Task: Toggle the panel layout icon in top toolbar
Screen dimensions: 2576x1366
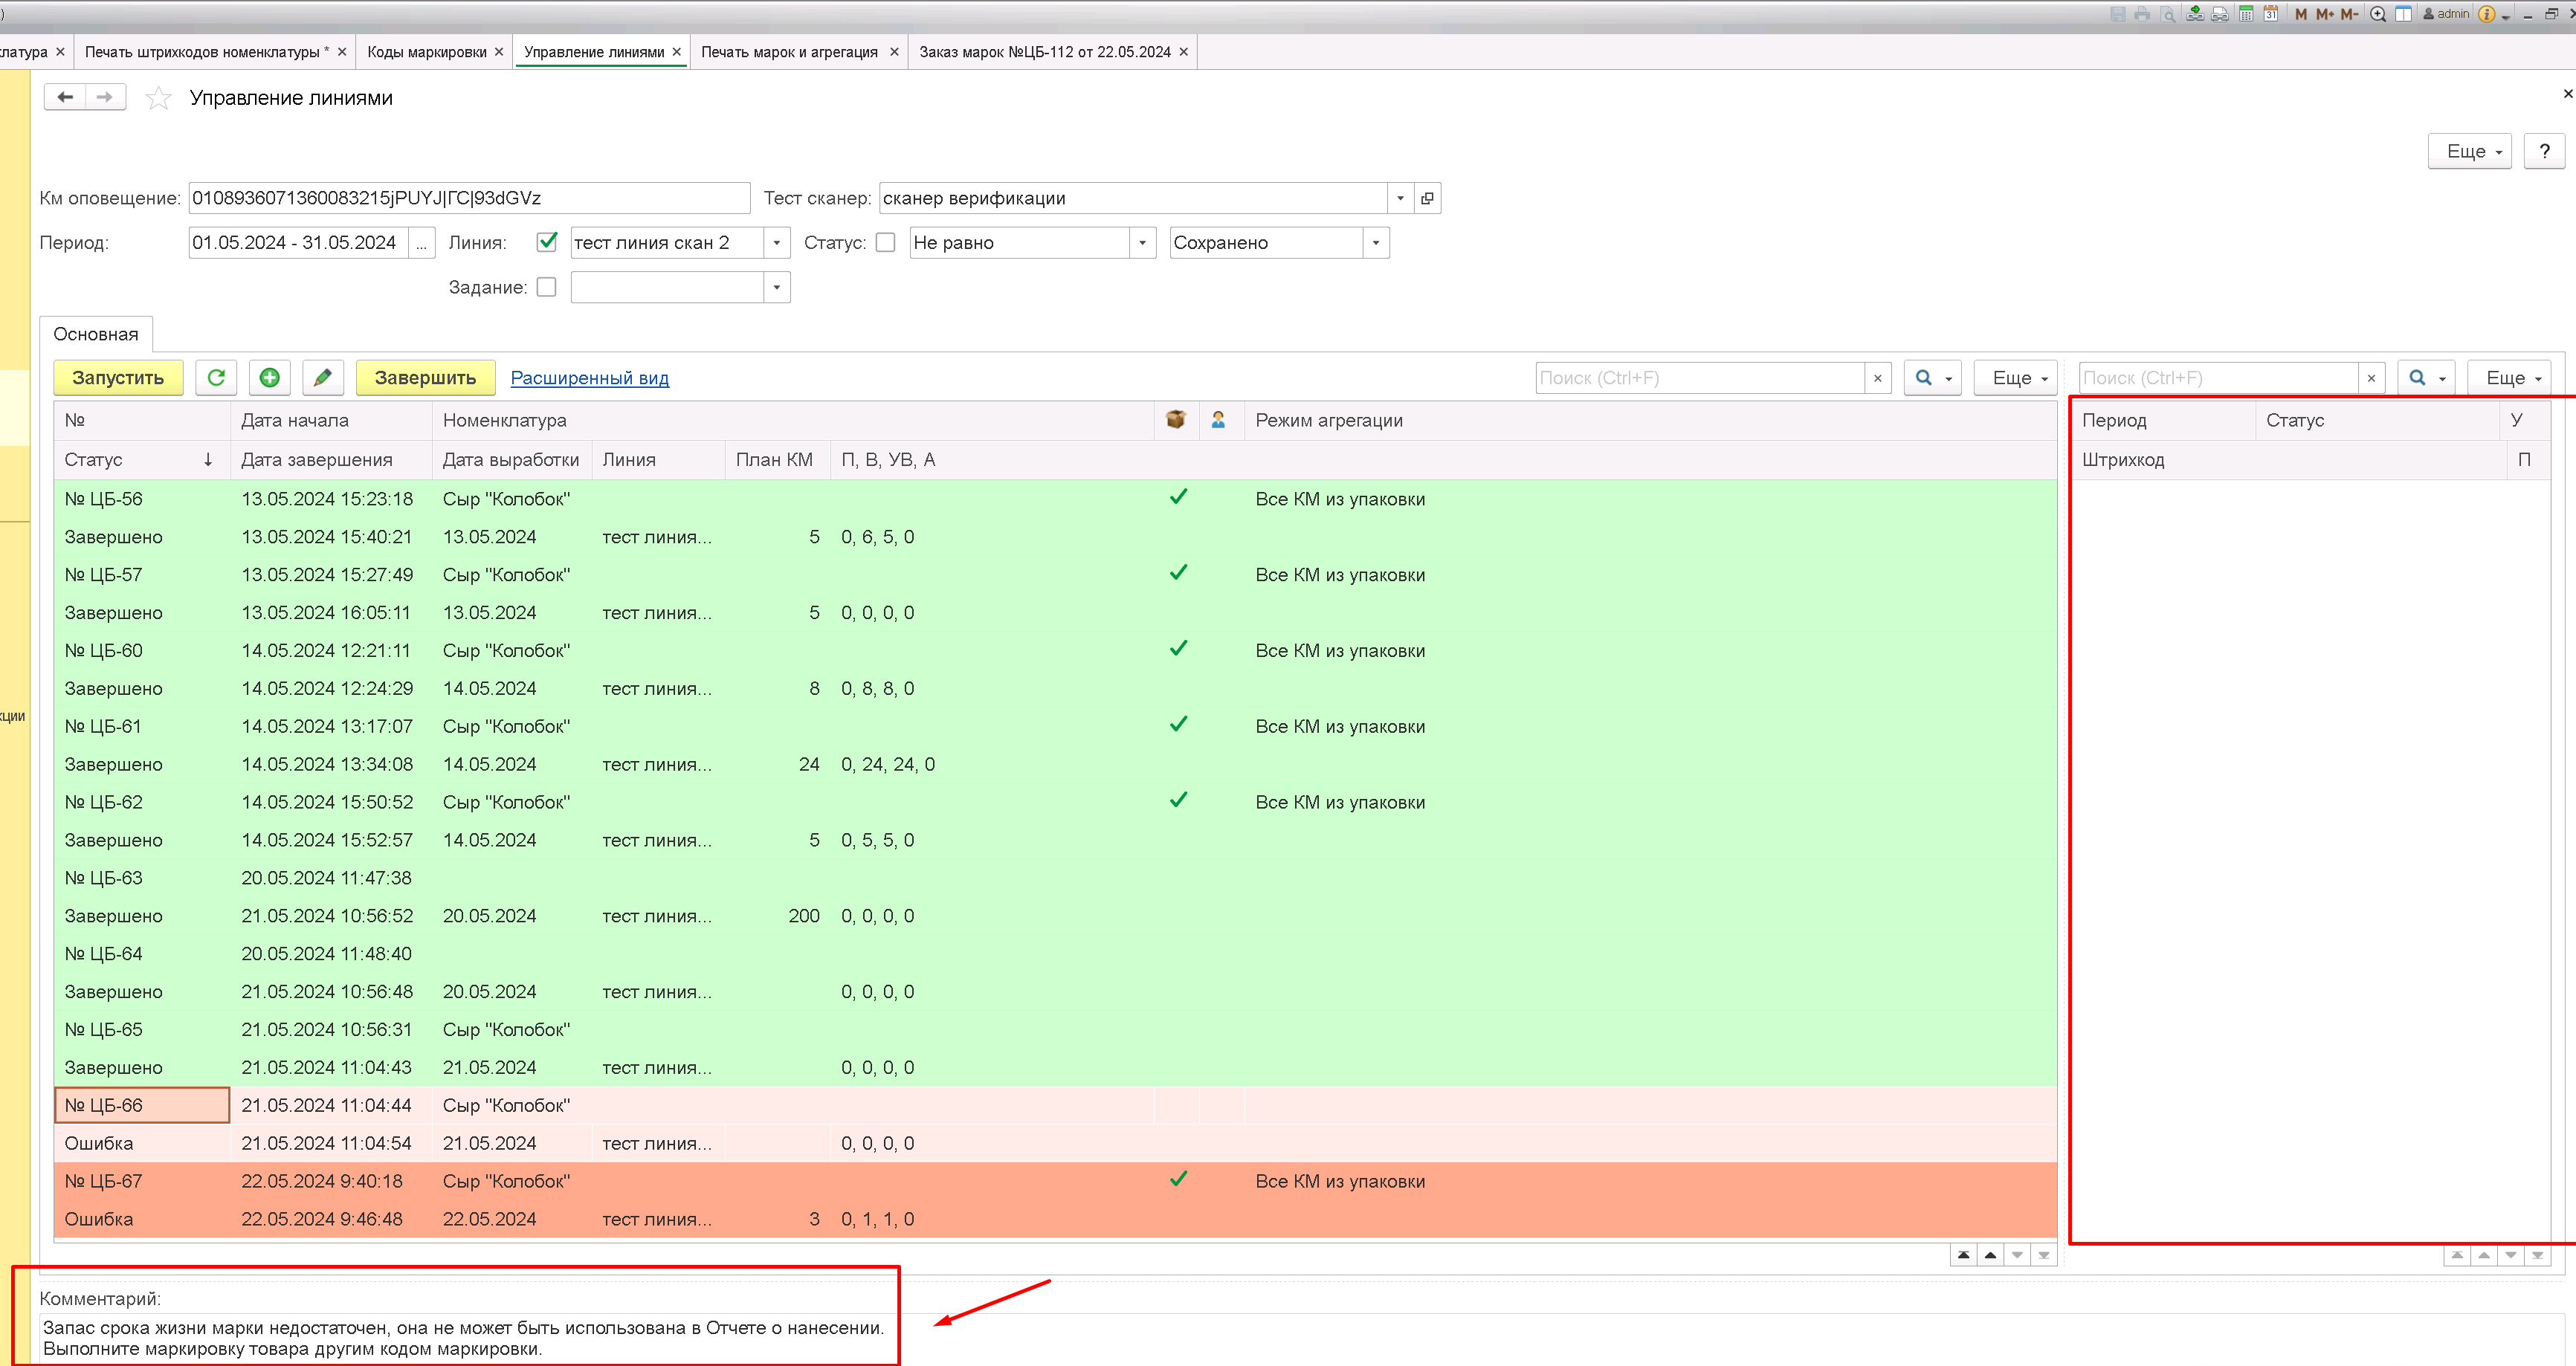Action: click(x=2403, y=14)
